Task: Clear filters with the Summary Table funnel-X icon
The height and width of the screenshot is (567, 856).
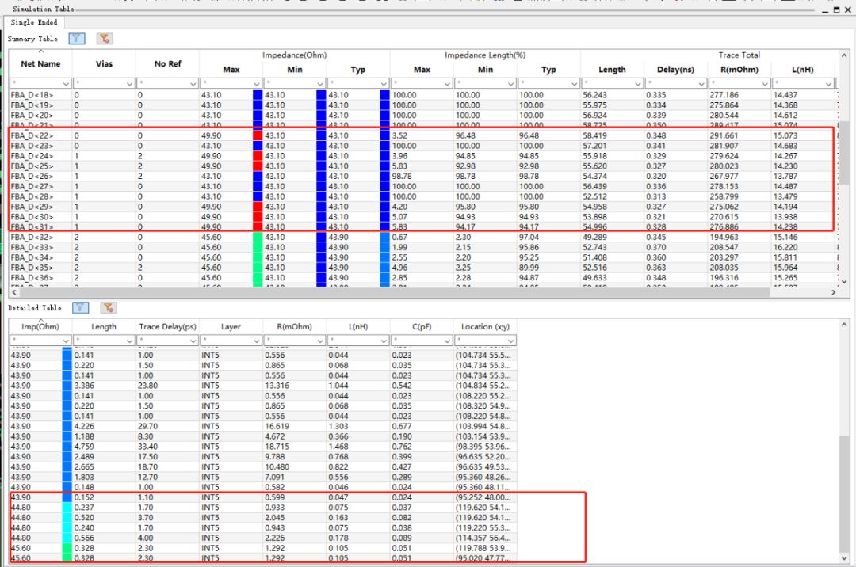Action: click(105, 39)
